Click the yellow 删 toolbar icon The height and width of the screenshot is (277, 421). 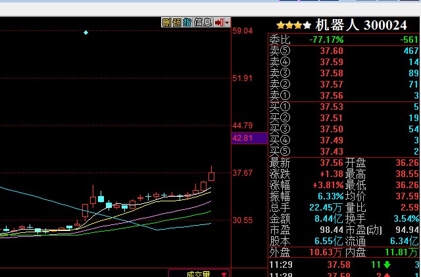click(166, 22)
